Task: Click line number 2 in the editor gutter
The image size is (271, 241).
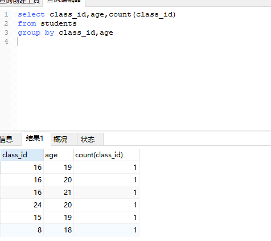Action: [x=6, y=23]
